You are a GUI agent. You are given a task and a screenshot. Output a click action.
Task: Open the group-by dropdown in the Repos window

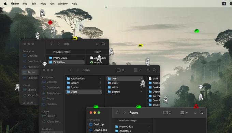[184, 112]
